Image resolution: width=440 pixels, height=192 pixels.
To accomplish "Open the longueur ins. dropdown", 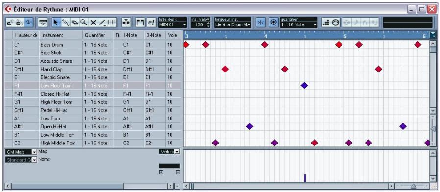I will (233, 24).
